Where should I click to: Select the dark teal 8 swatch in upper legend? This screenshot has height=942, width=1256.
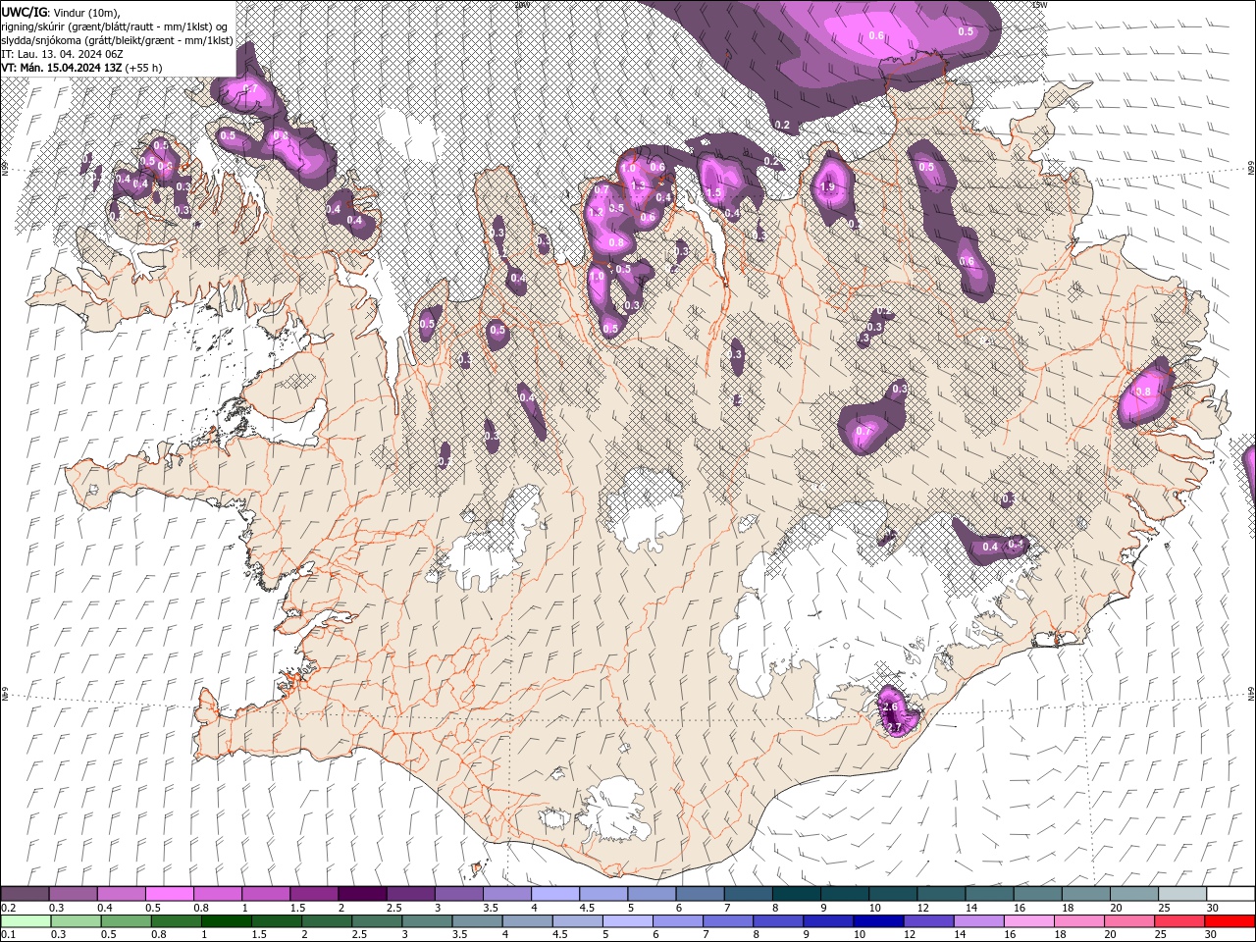tap(798, 894)
